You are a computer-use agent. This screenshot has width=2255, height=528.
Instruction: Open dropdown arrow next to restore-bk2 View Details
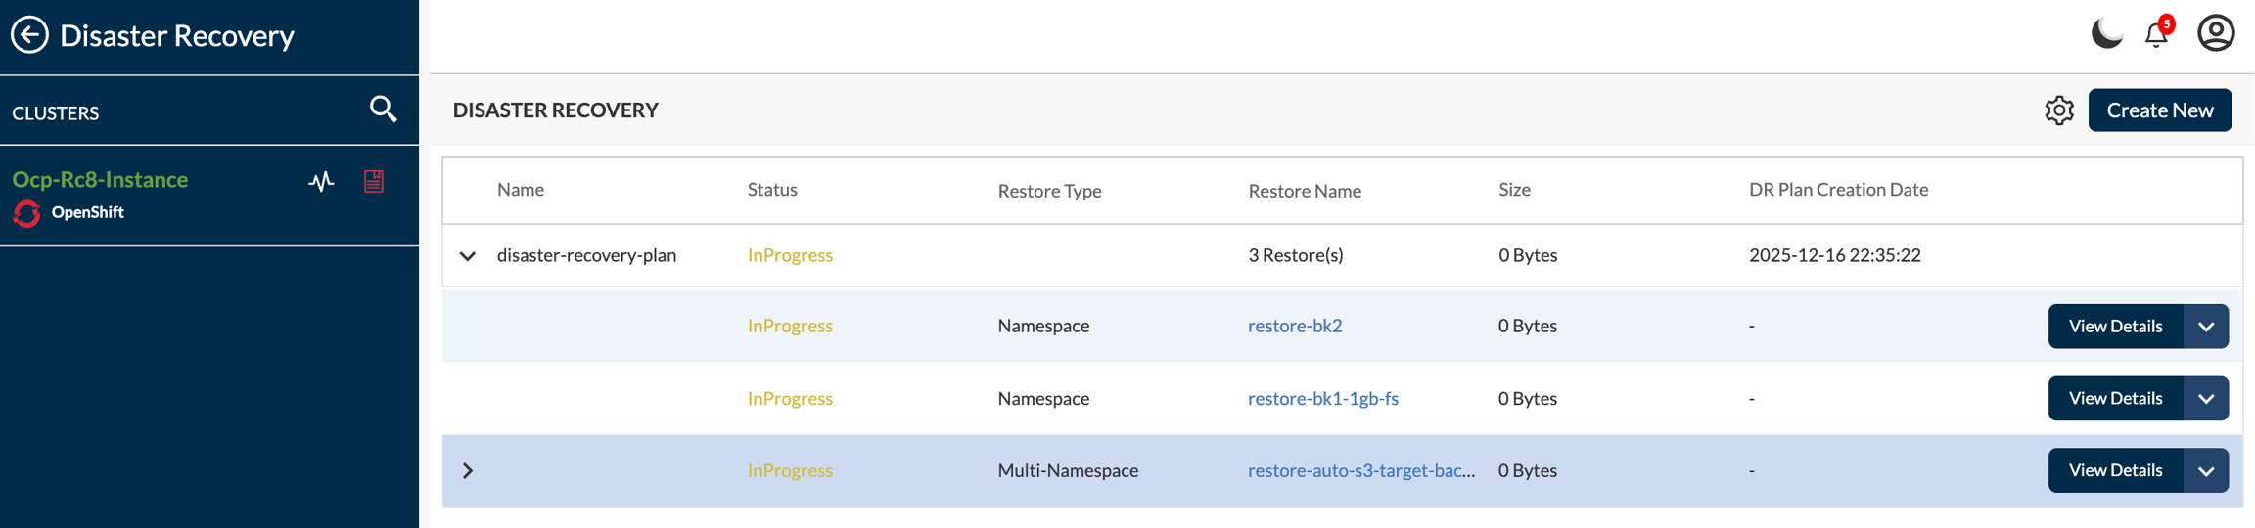(x=2206, y=327)
